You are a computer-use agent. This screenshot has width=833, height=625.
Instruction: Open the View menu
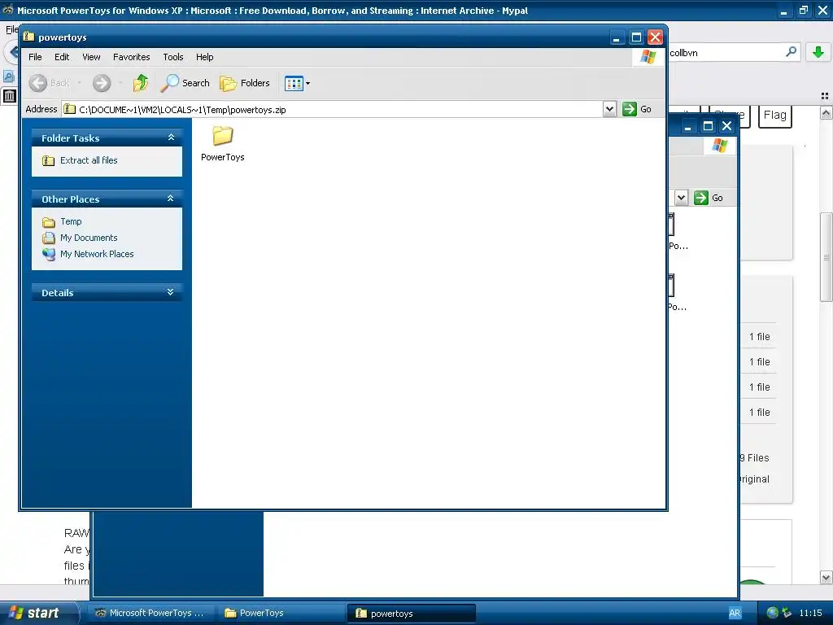(x=91, y=57)
